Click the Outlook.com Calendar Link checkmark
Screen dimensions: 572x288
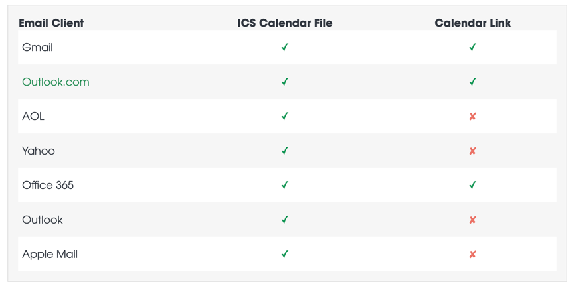coord(472,82)
